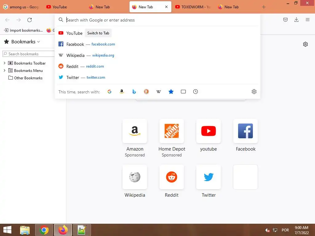The width and height of the screenshot is (315, 236).
Task: Click the empty shortcut placeholder tile
Action: pyautogui.click(x=245, y=177)
